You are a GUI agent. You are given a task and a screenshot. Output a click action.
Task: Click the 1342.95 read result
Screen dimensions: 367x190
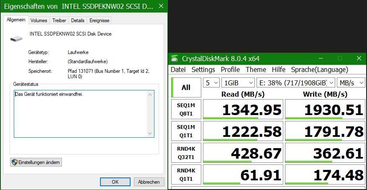coord(243,109)
